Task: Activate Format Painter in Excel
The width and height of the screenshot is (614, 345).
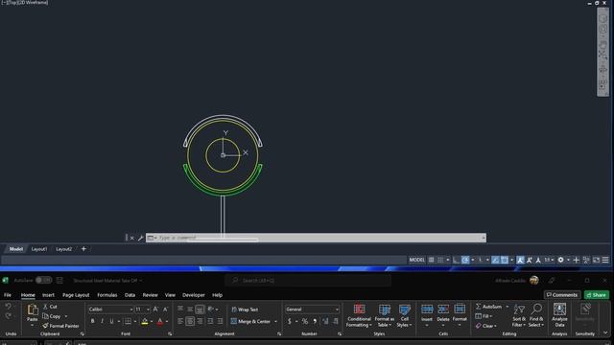Action: click(x=60, y=326)
